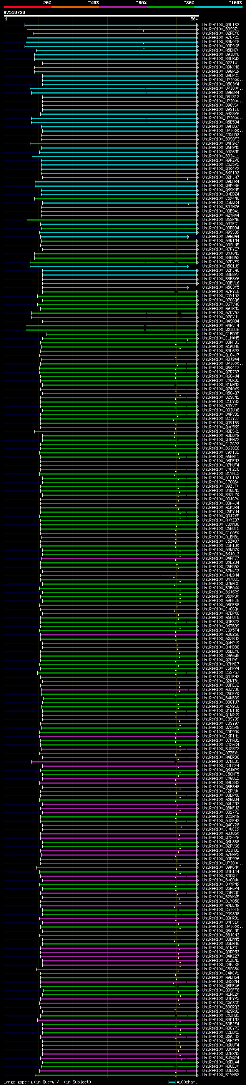Select the UniRef100_Q0J0N3 label
Screen dimensions: 246x1085
point(221,254)
